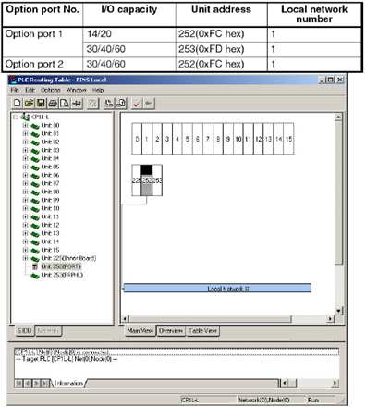Expand the Unit 07 tree node

[26, 183]
